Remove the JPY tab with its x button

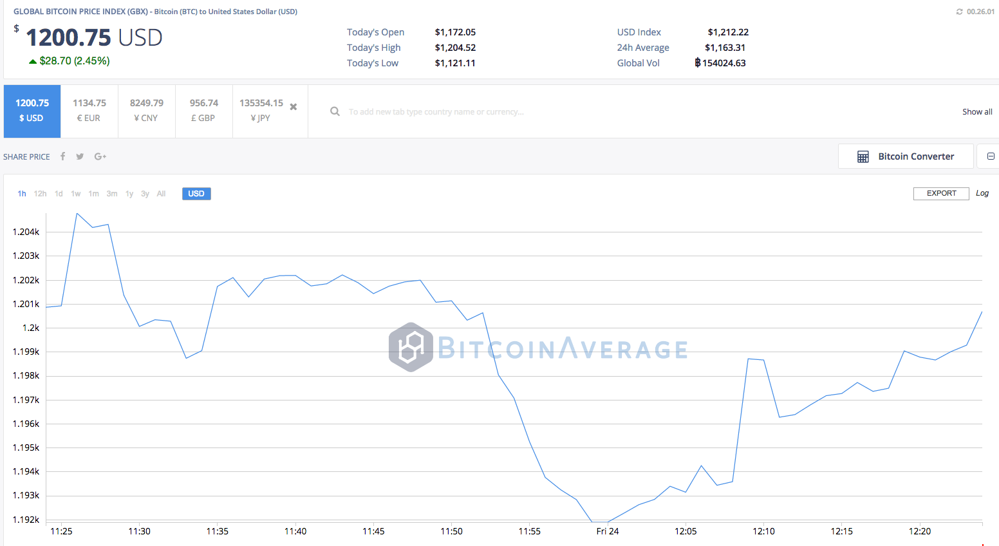point(293,106)
